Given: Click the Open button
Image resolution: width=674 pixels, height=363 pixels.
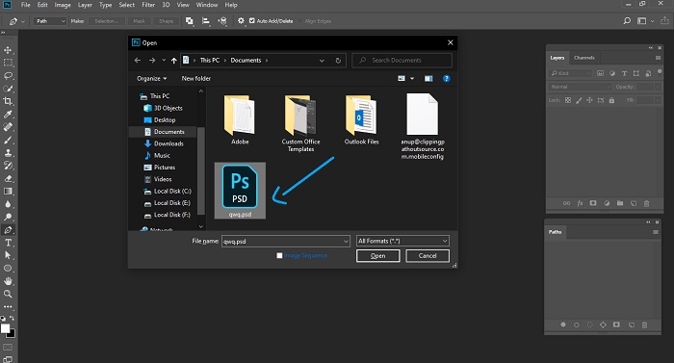Looking at the screenshot, I should 377,255.
